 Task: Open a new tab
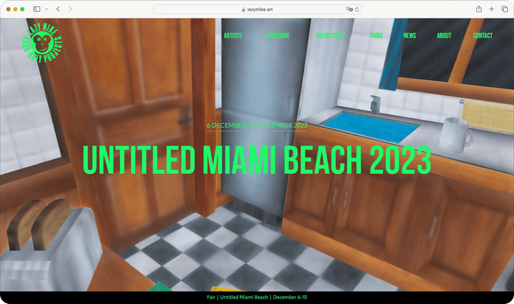491,9
